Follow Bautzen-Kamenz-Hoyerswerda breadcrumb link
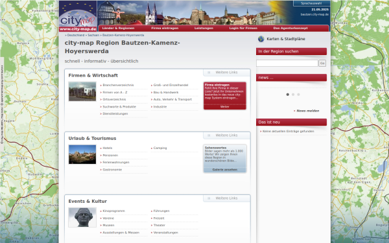Image resolution: width=389 pixels, height=243 pixels. (x=123, y=35)
